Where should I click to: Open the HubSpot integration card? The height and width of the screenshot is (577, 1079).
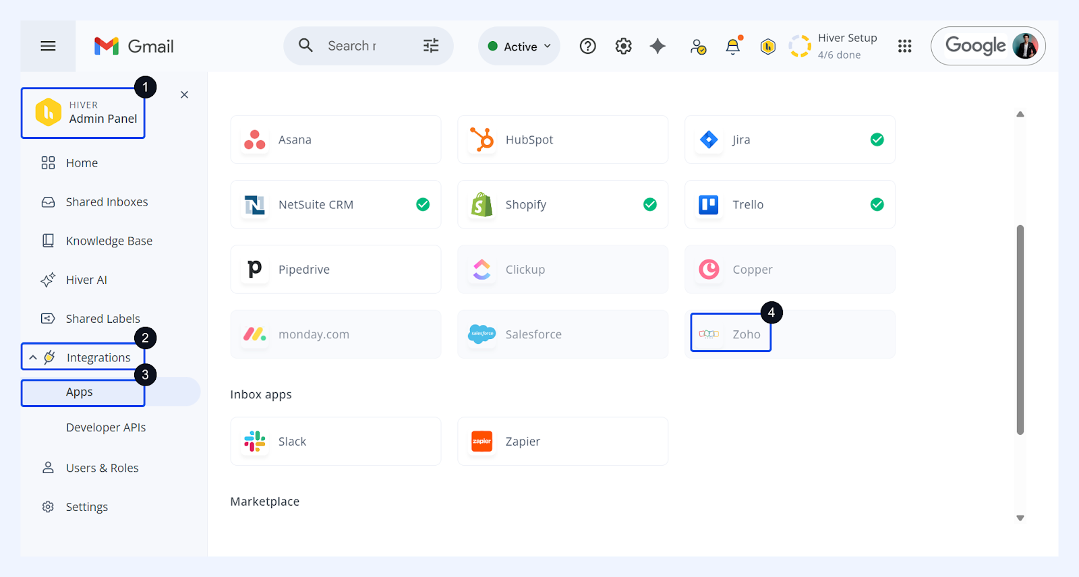[563, 140]
